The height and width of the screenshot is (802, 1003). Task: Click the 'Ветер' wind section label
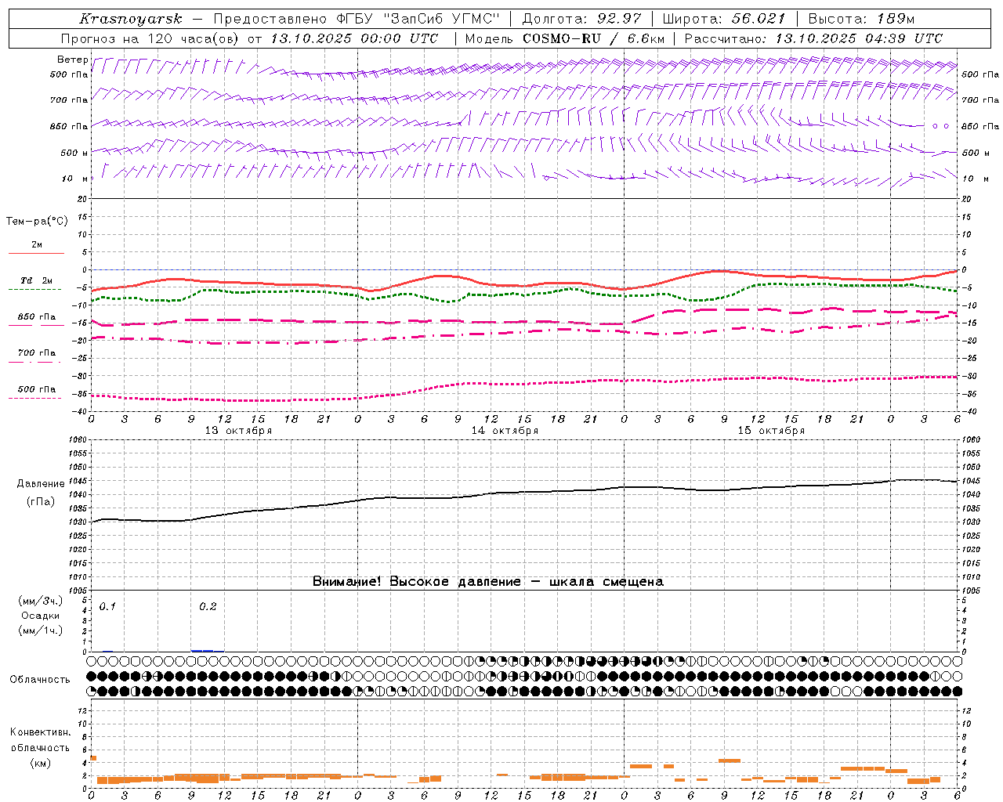[x=73, y=60]
